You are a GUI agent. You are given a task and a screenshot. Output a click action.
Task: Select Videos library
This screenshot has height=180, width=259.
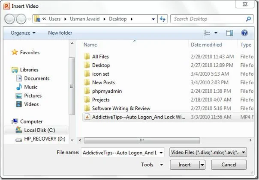pos(31,104)
